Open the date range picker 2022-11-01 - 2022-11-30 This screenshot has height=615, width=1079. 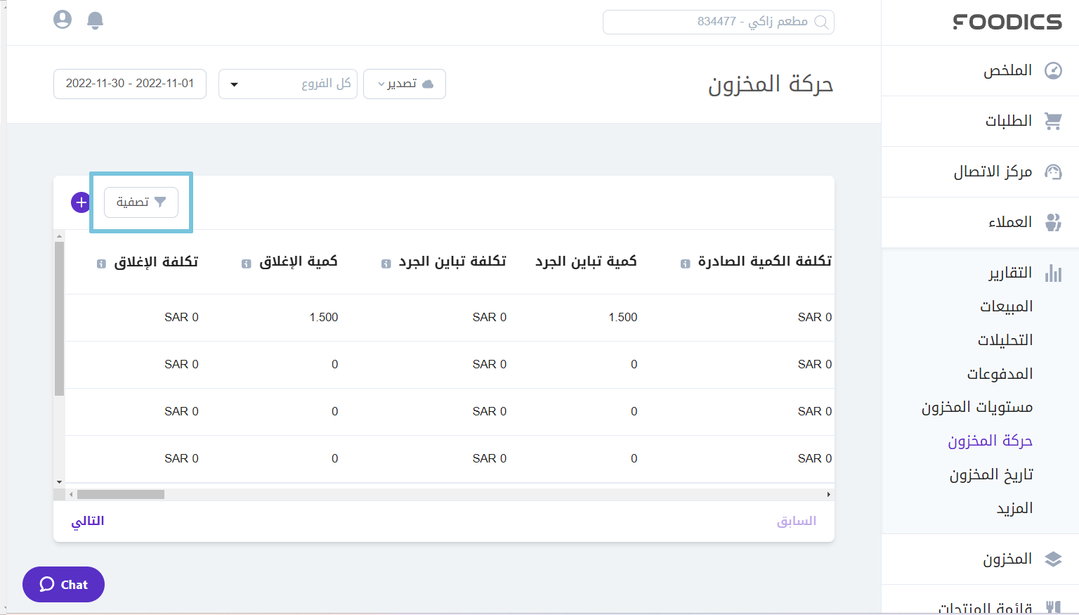(129, 84)
